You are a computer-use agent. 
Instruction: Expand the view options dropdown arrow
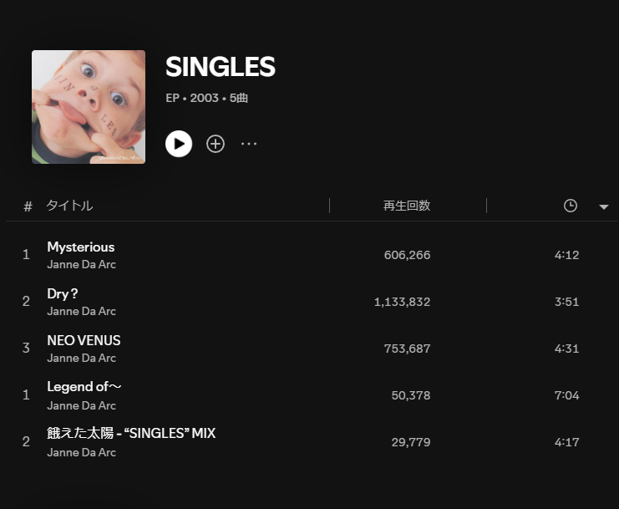604,206
